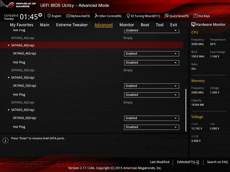Click the EZ Tuning Wizard lightbulb icon
Screen dimensions: 230x172
pos(128,16)
